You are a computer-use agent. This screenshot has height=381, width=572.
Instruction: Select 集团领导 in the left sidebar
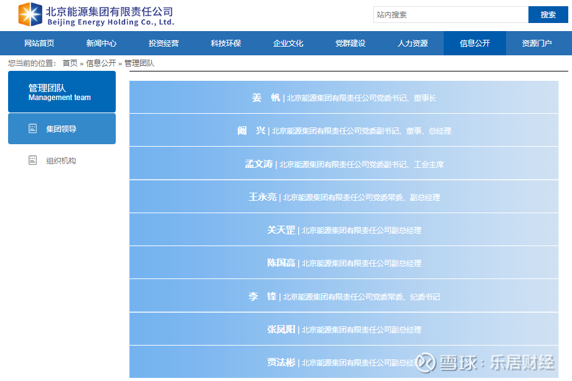pos(61,129)
